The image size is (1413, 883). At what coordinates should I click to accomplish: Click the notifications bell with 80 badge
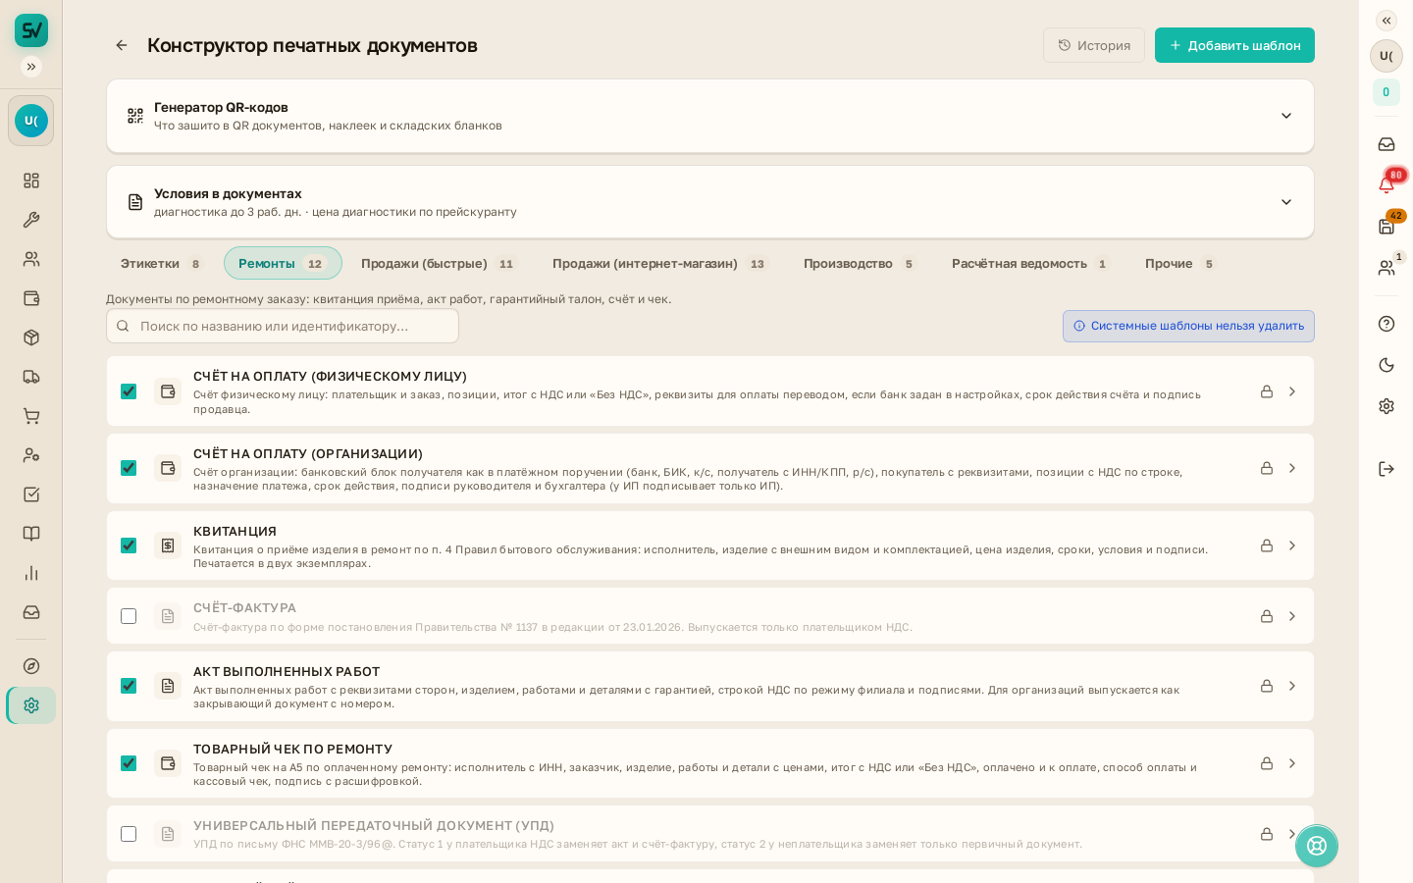coord(1387,184)
